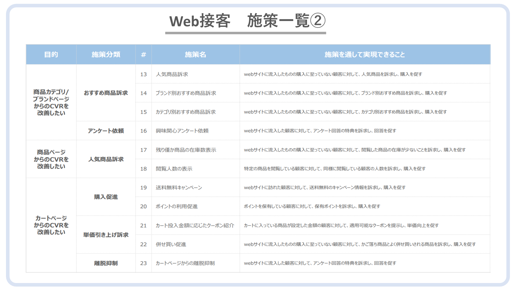Click the row 18 description about 閲覧している顧客の人数
Viewport: 514px width, 289px height.
335,169
